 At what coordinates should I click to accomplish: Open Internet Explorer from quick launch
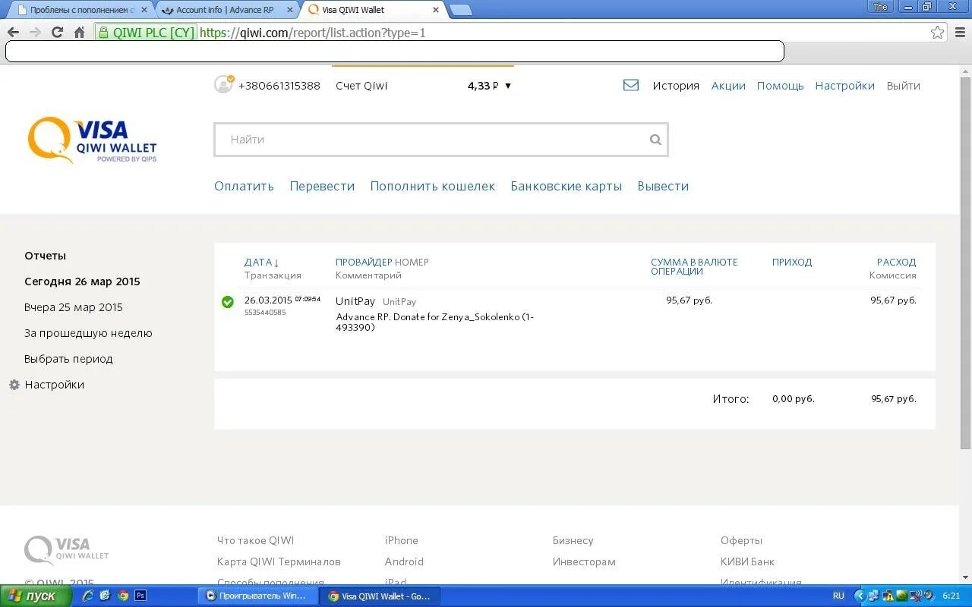[87, 596]
